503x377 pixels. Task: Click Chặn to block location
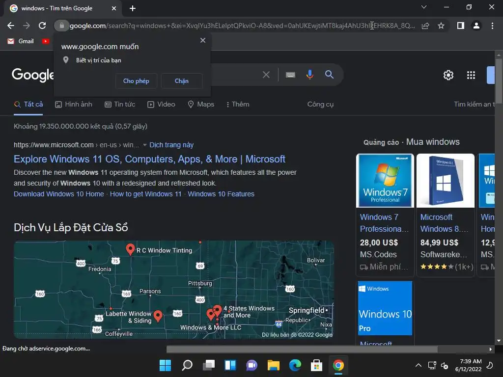tap(182, 81)
